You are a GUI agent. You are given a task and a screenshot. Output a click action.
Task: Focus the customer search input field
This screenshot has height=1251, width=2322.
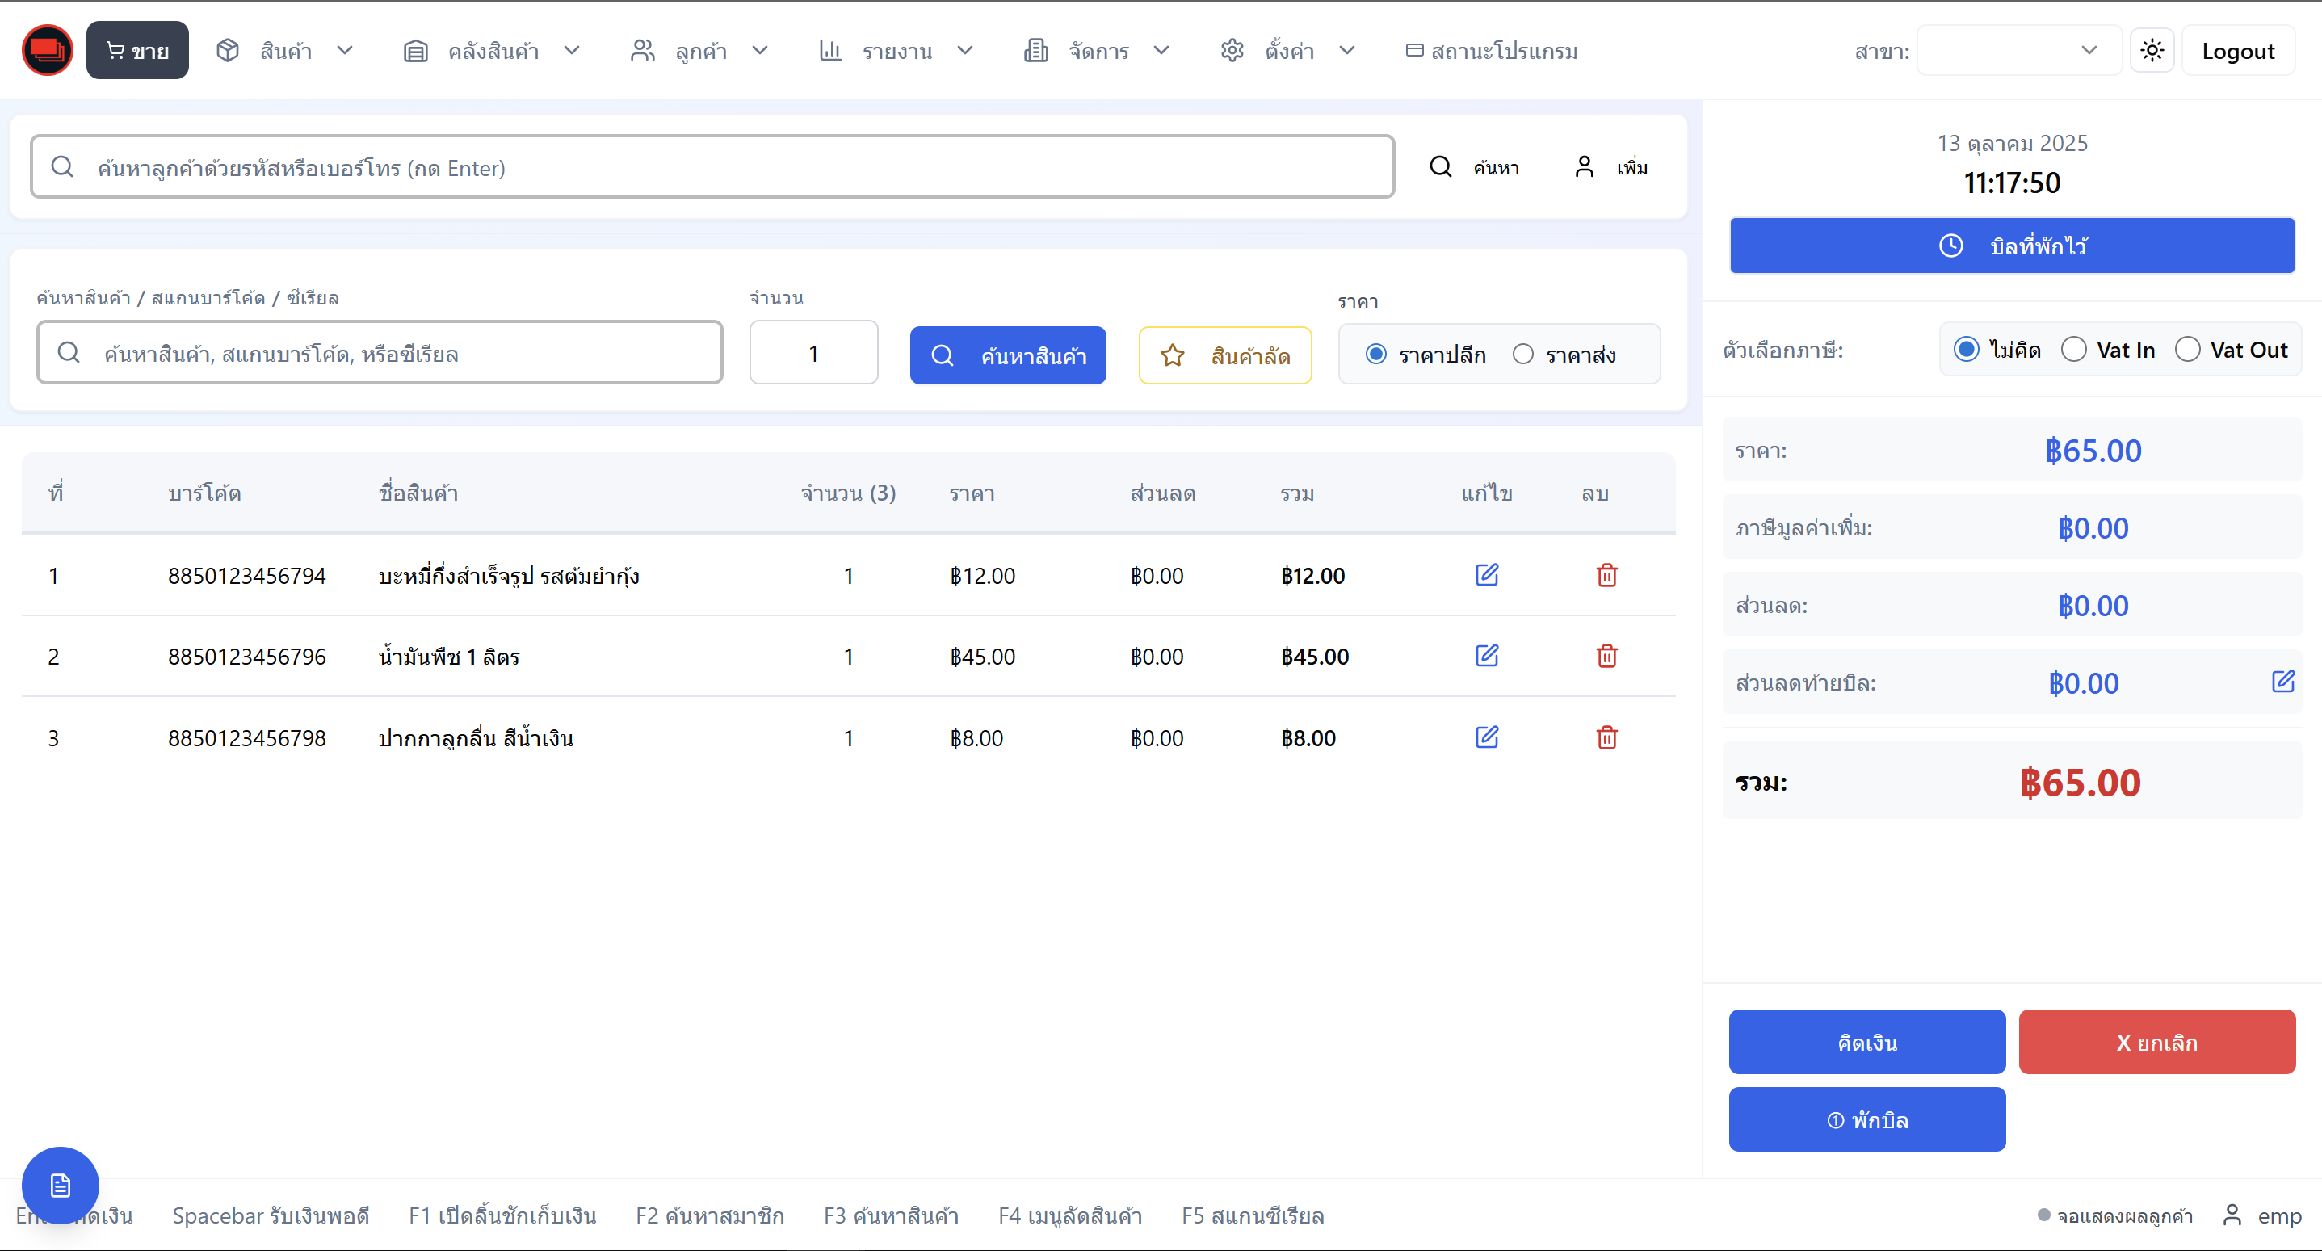click(x=712, y=168)
